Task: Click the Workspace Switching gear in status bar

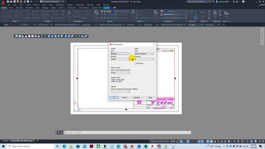Action: [229, 142]
